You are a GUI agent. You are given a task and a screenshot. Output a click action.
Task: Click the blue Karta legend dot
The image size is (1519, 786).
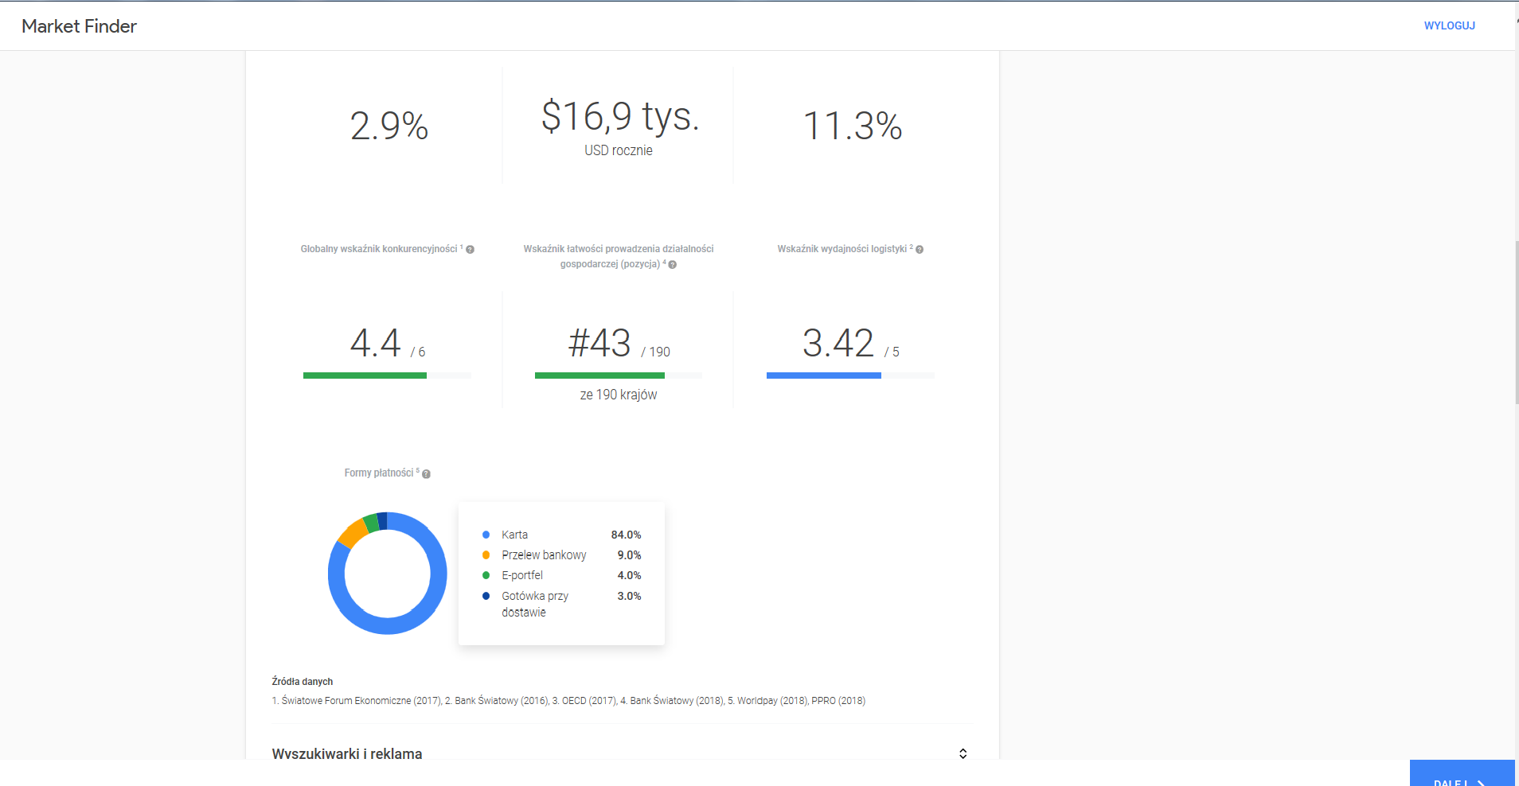[x=486, y=535]
